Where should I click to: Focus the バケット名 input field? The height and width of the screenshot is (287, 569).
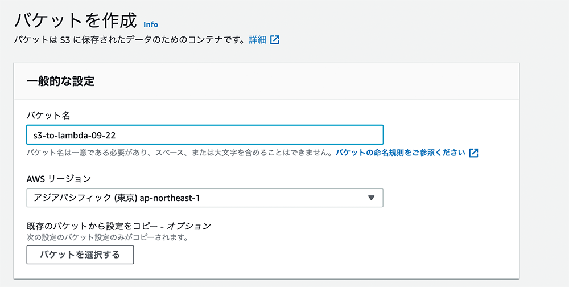205,135
